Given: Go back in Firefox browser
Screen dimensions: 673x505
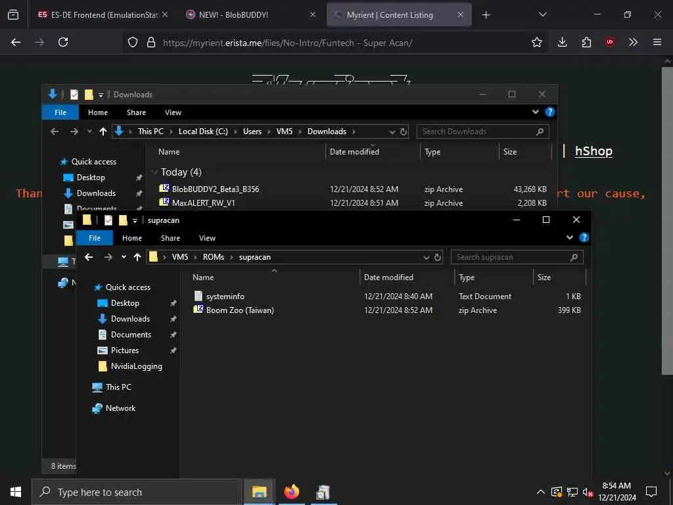Looking at the screenshot, I should 16,42.
